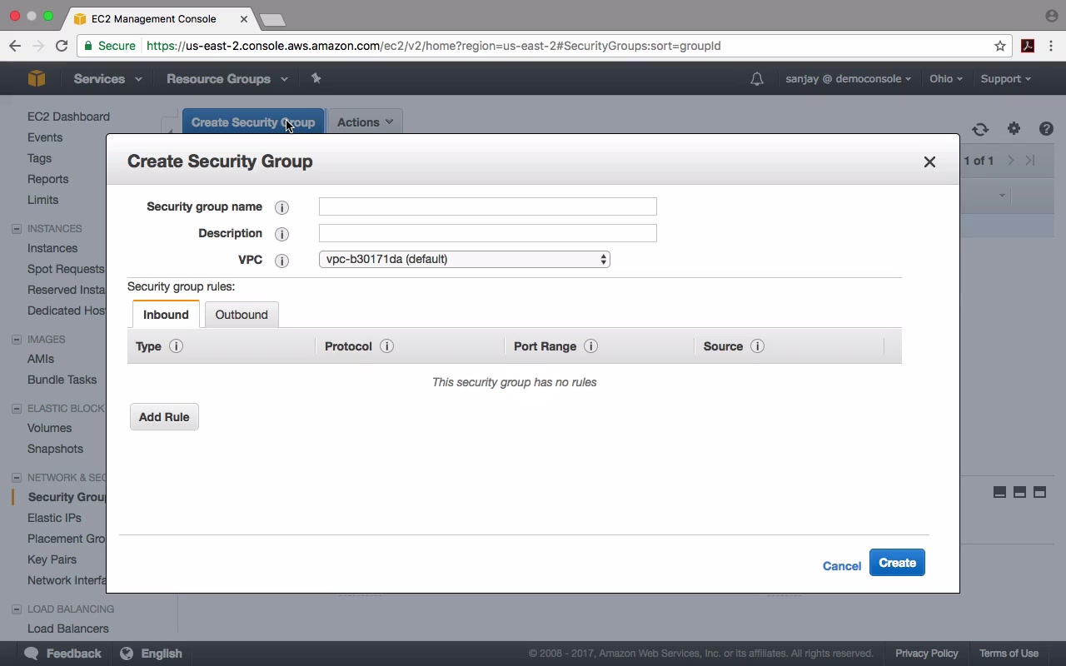Go to the next page of results
The width and height of the screenshot is (1066, 666).
pyautogui.click(x=1011, y=161)
